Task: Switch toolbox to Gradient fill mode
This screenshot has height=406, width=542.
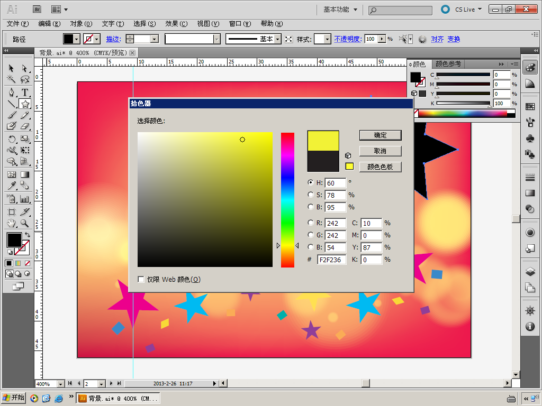Action: [x=18, y=263]
